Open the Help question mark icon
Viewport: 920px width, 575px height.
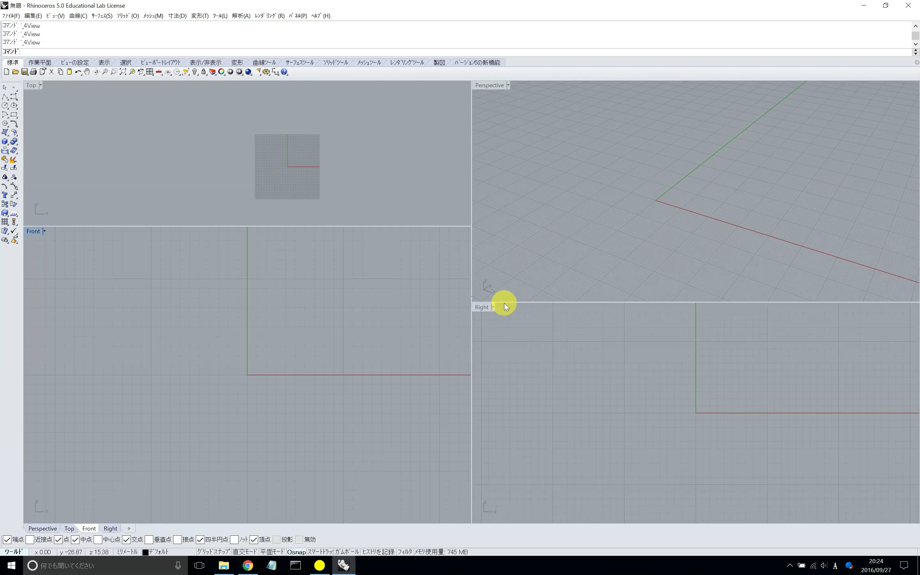(x=284, y=72)
